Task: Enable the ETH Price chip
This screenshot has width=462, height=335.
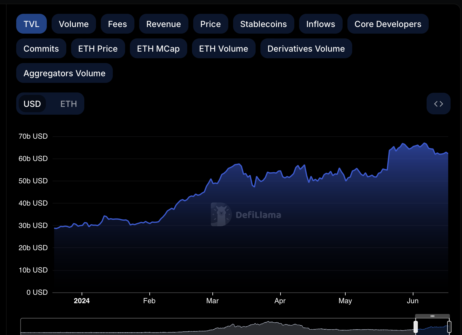Action: coord(98,48)
